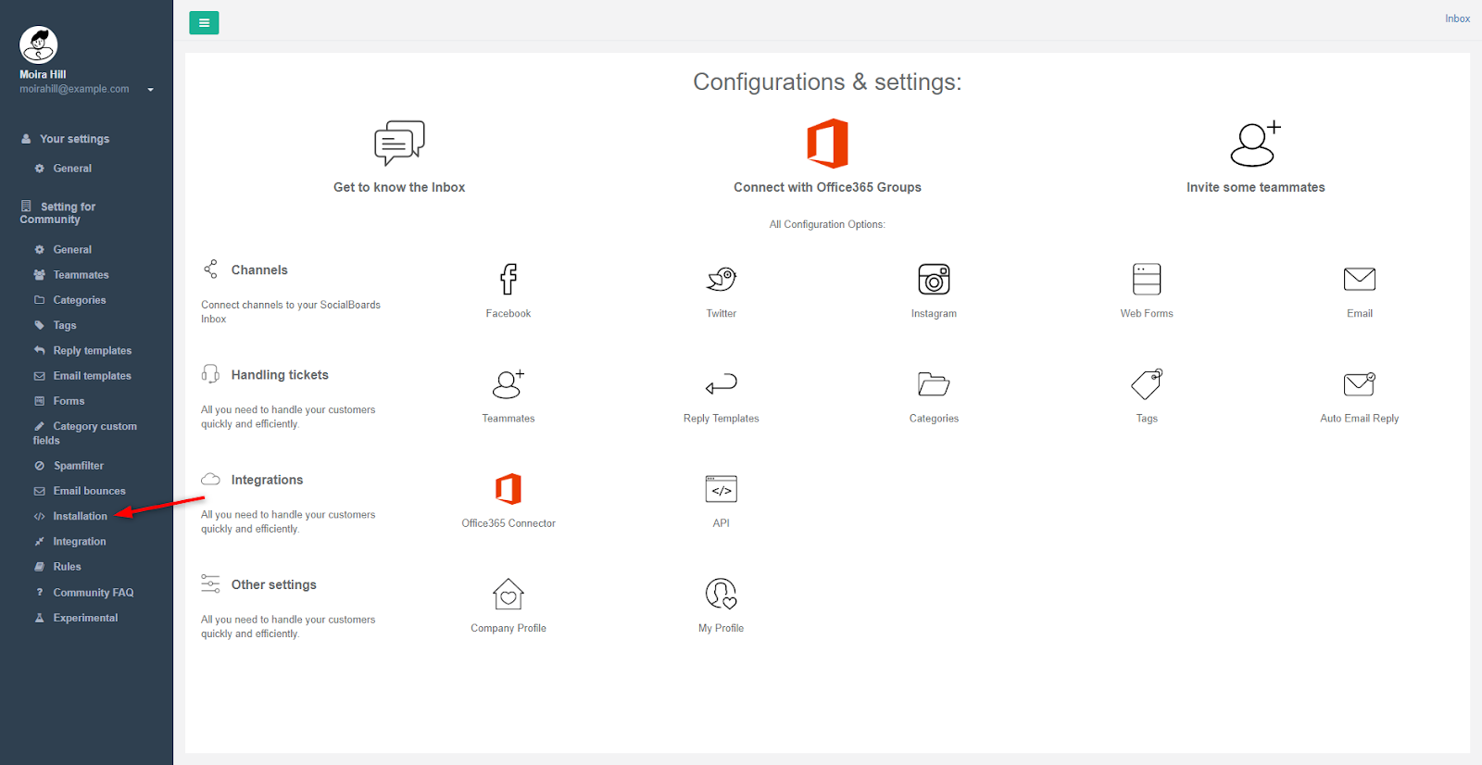Open the My Profile icon
This screenshot has width=1482, height=765.
pos(722,594)
